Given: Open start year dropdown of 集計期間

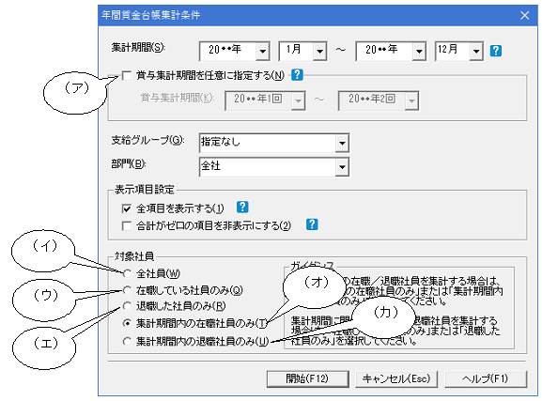Looking at the screenshot, I should (x=263, y=52).
